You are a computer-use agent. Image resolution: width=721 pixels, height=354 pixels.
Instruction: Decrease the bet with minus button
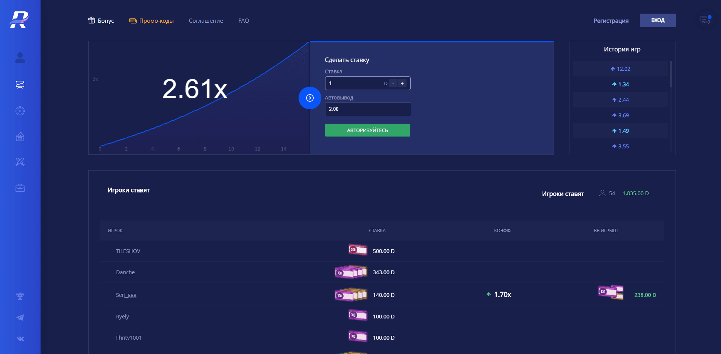(x=393, y=83)
